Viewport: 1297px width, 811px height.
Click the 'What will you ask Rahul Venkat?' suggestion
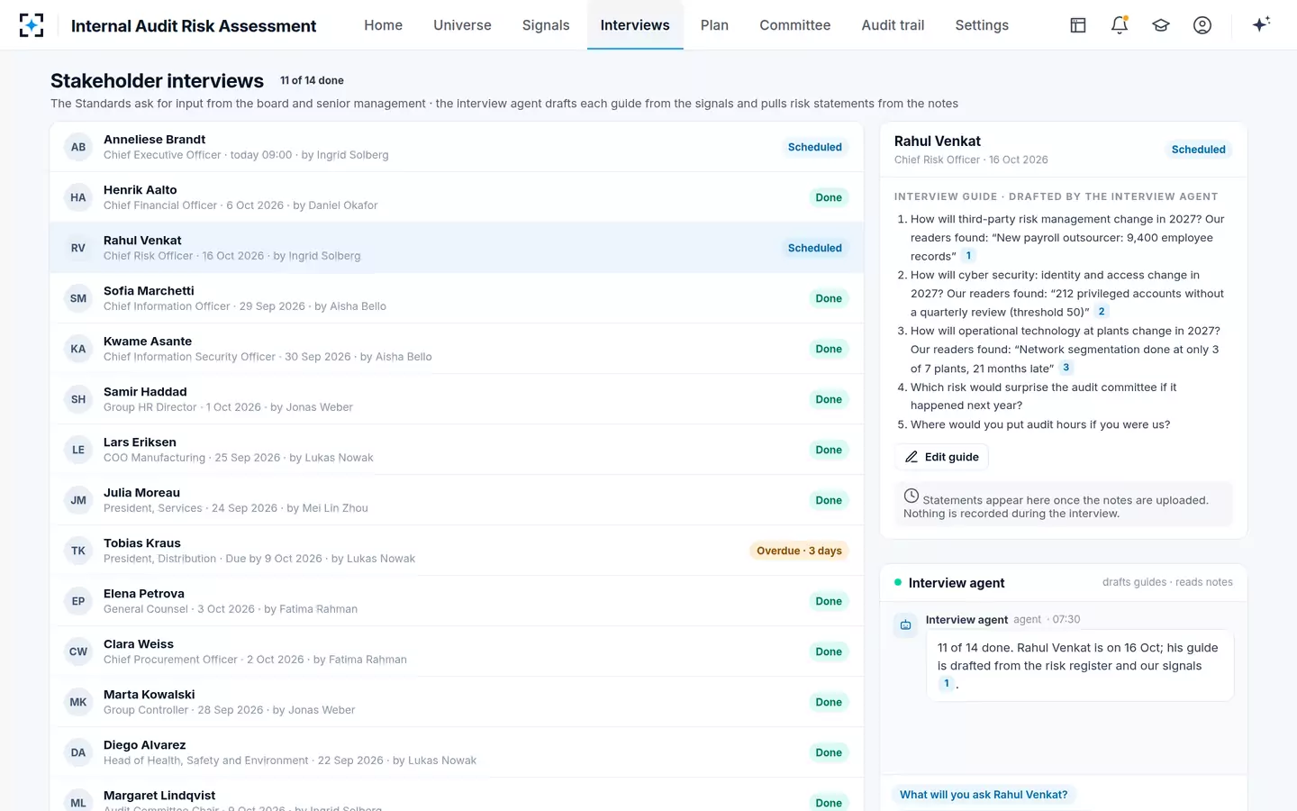984,795
